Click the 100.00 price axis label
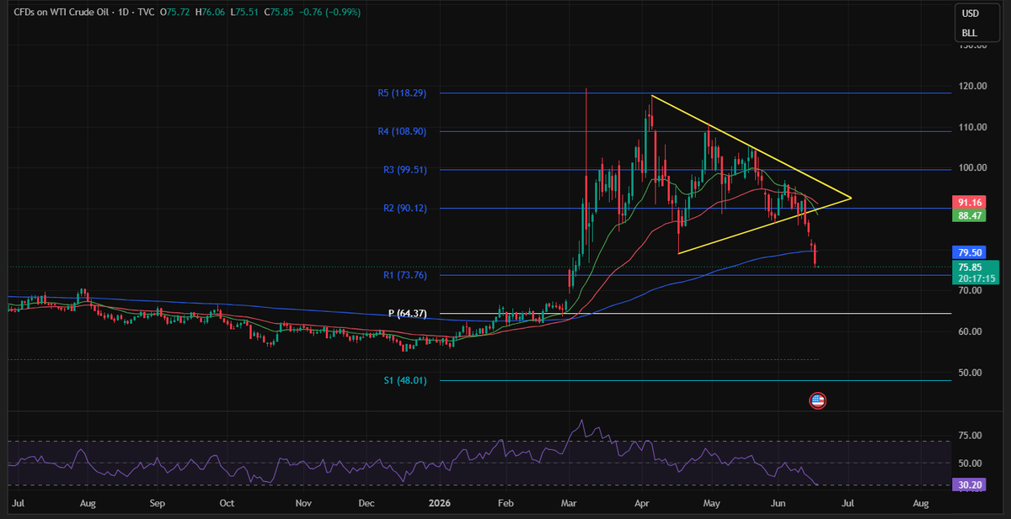This screenshot has height=519, width=1011. coord(974,168)
